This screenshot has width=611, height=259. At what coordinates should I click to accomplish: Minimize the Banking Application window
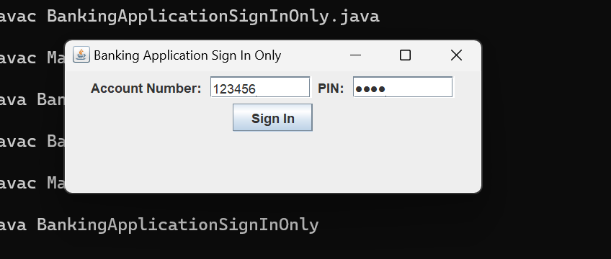pyautogui.click(x=355, y=55)
